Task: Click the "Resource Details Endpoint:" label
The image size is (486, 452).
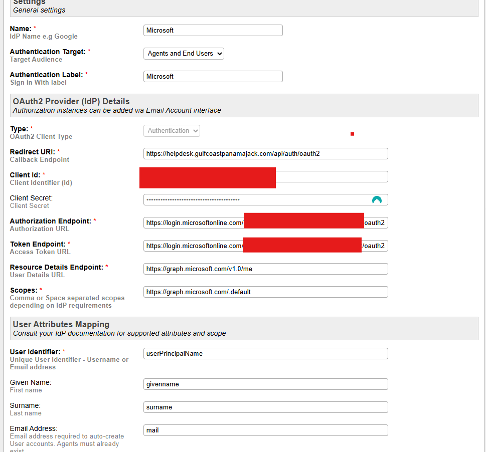Action: click(56, 267)
